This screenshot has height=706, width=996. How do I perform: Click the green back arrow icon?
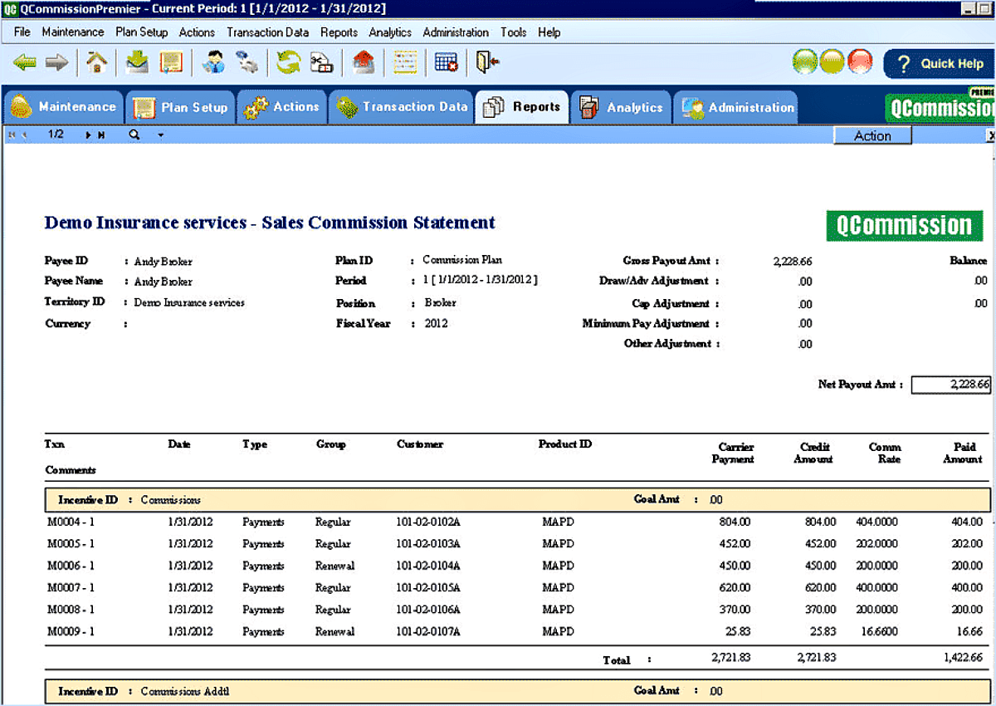(x=25, y=62)
